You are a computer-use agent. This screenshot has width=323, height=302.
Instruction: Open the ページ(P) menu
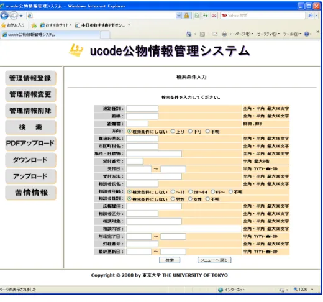tap(244, 34)
